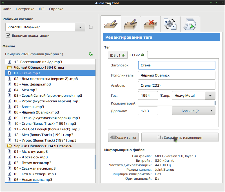This screenshot has height=192, width=225.
Task: Open the multiple tags edit tab
Action: (131, 24)
